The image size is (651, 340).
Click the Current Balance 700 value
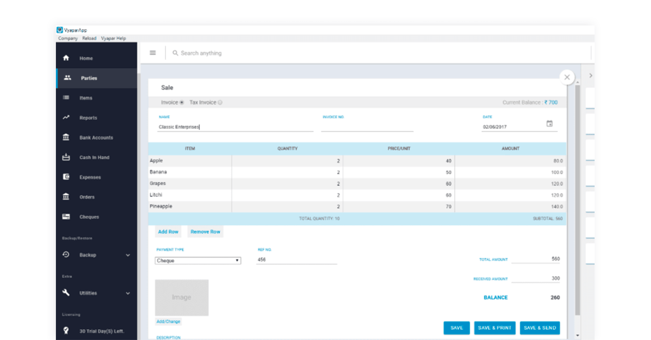pyautogui.click(x=551, y=102)
